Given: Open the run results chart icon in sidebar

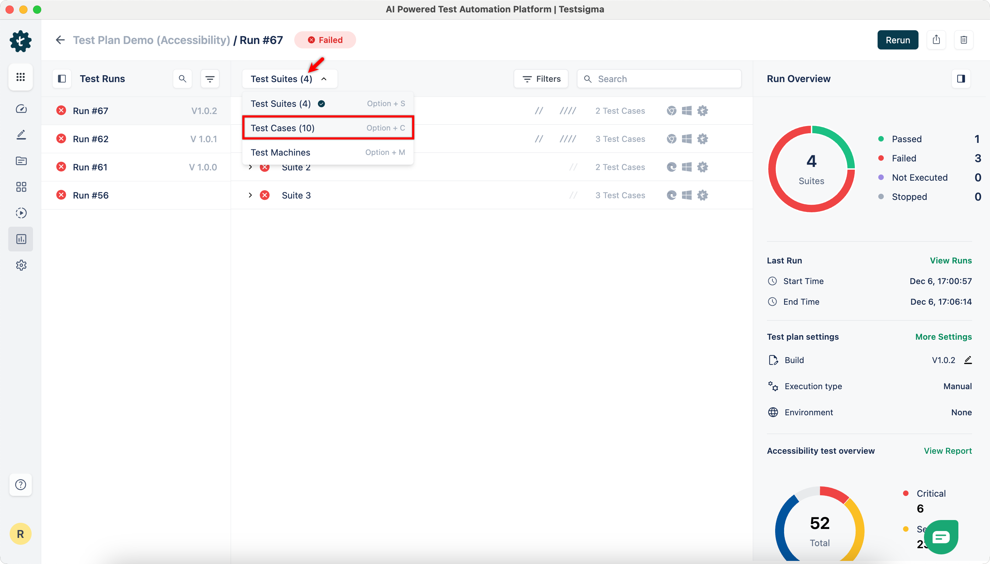Looking at the screenshot, I should coord(21,239).
